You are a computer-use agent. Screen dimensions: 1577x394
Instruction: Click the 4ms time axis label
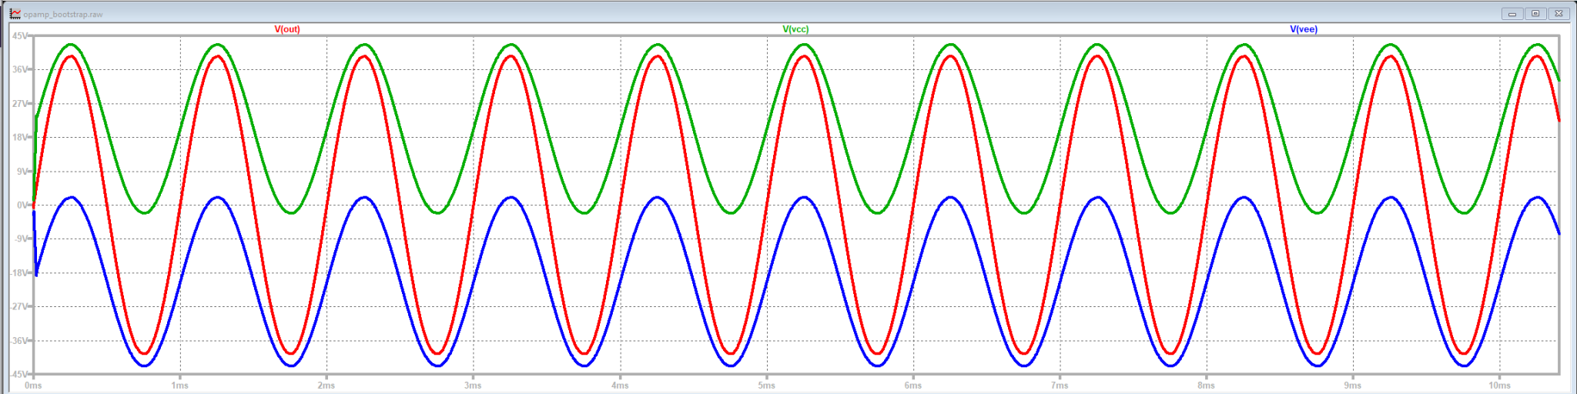620,386
